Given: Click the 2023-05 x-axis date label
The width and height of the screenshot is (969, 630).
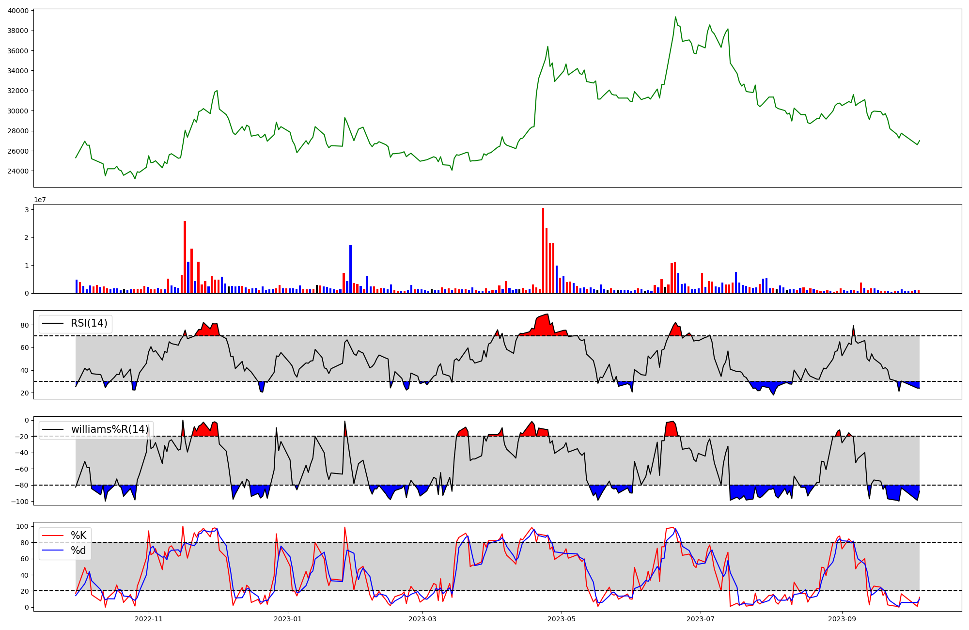Looking at the screenshot, I should [562, 619].
